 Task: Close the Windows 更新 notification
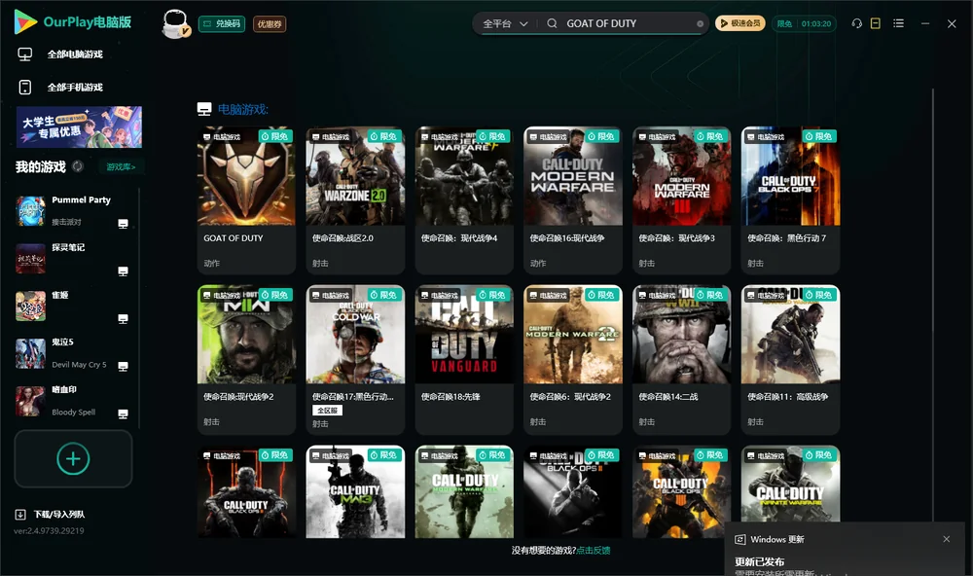[947, 539]
